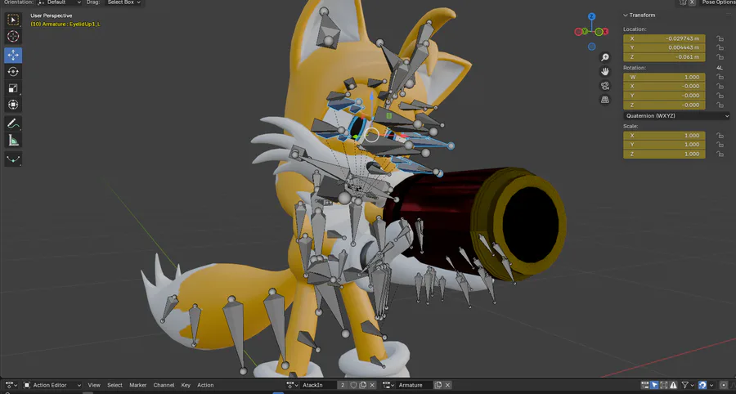The width and height of the screenshot is (736, 394).
Task: Toggle Only Show Errors warning icon
Action: click(x=673, y=385)
